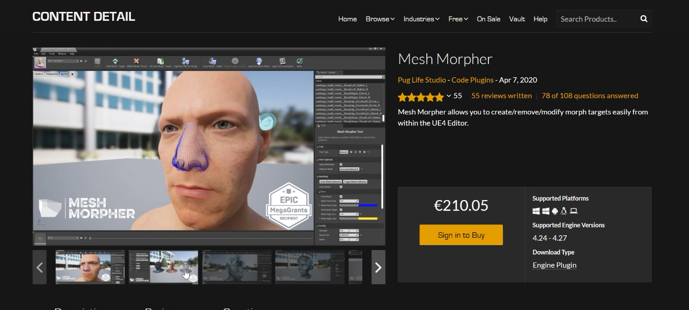Expand the star rating breakdown chevron

(x=449, y=96)
